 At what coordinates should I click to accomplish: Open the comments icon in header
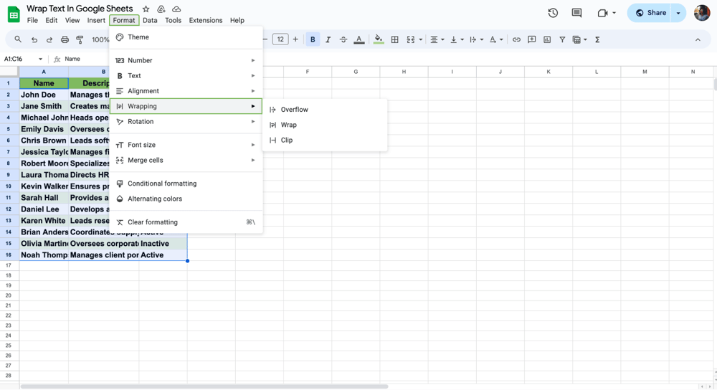pos(576,13)
